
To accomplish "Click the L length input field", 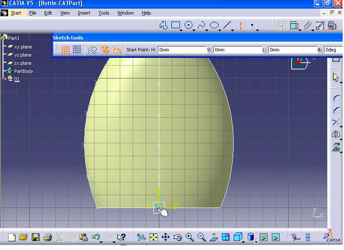I will tap(292, 50).
